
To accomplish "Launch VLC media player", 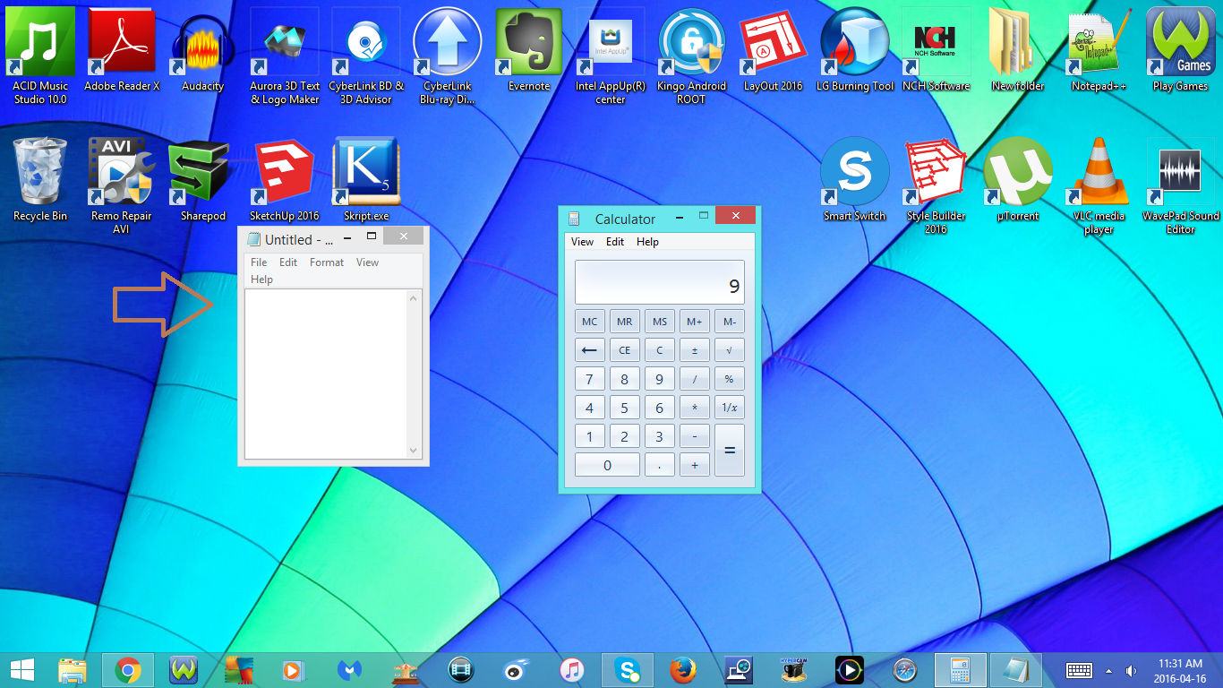I will (x=1098, y=170).
